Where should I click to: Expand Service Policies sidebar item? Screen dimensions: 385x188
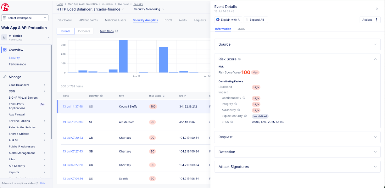[44, 121]
